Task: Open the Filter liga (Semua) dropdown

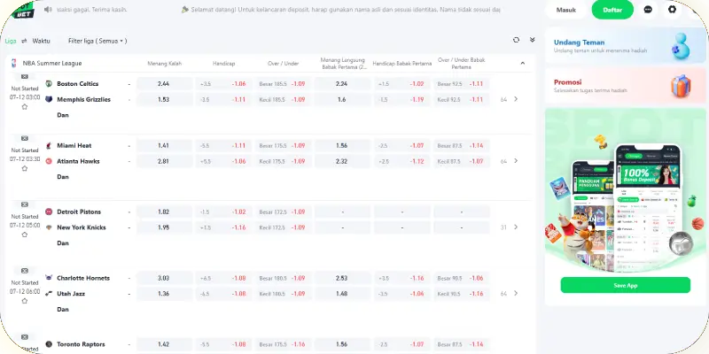Action: click(97, 41)
